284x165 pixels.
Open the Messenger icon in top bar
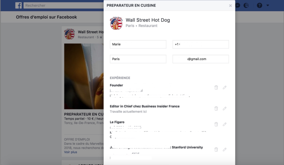coord(238,5)
